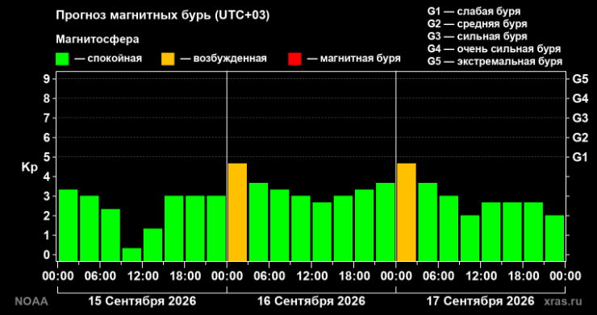Click the "G2" label on right axis

pos(580,137)
